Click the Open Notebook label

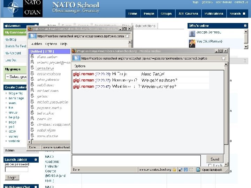[212, 170]
